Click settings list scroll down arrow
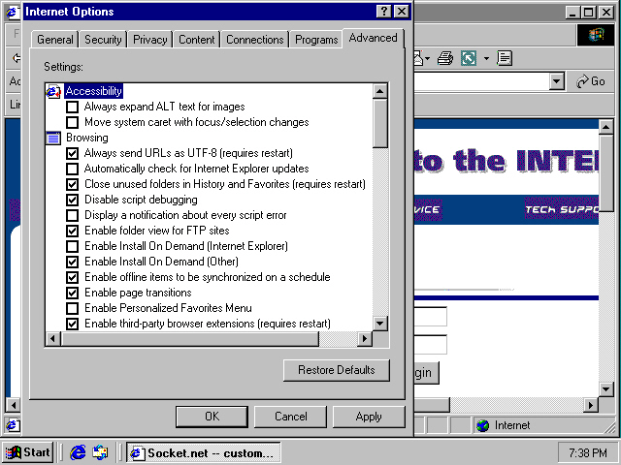621x465 pixels. point(380,324)
